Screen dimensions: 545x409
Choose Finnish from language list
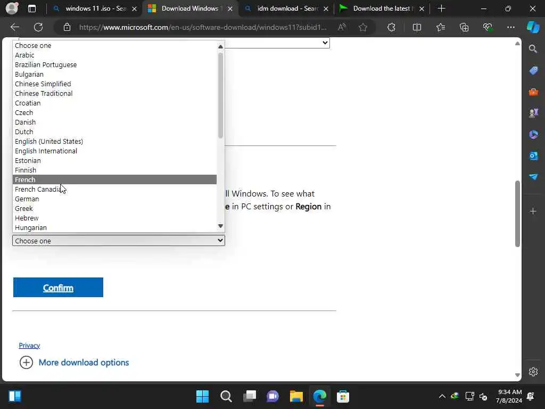(x=115, y=170)
